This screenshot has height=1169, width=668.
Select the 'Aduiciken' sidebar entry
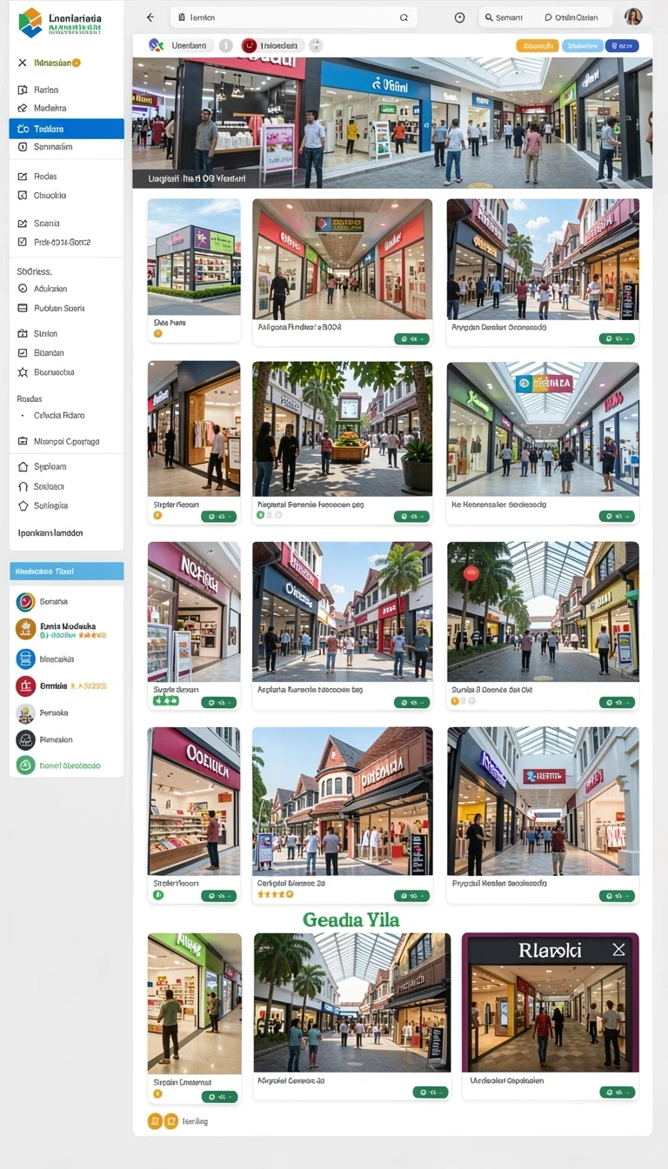click(50, 288)
